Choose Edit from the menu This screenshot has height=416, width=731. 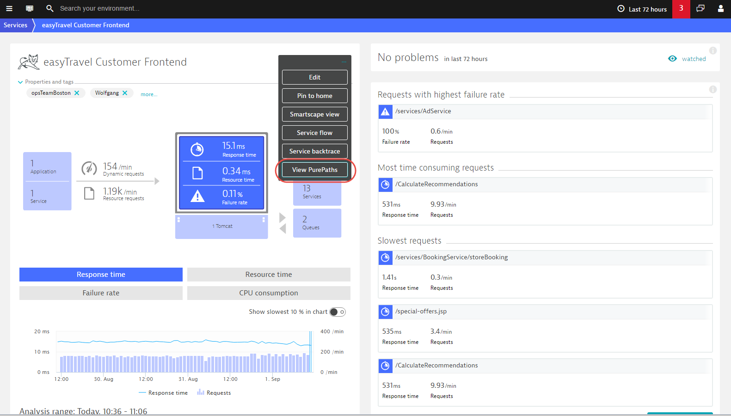[x=315, y=77]
